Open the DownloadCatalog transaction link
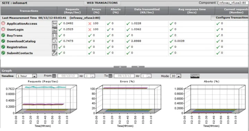 coord(21,41)
